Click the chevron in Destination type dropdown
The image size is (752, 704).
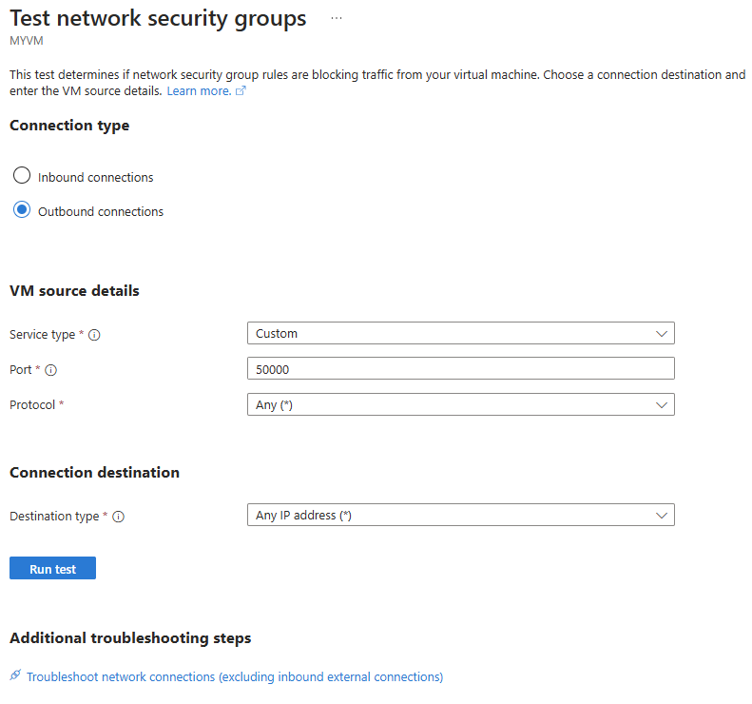pyautogui.click(x=662, y=516)
